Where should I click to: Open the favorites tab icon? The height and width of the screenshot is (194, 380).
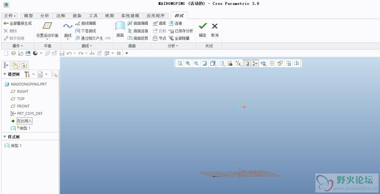[24, 65]
